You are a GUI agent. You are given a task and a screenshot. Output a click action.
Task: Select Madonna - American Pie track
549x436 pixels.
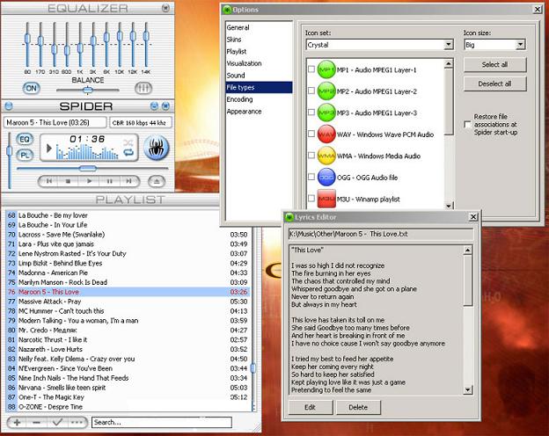pyautogui.click(x=128, y=272)
